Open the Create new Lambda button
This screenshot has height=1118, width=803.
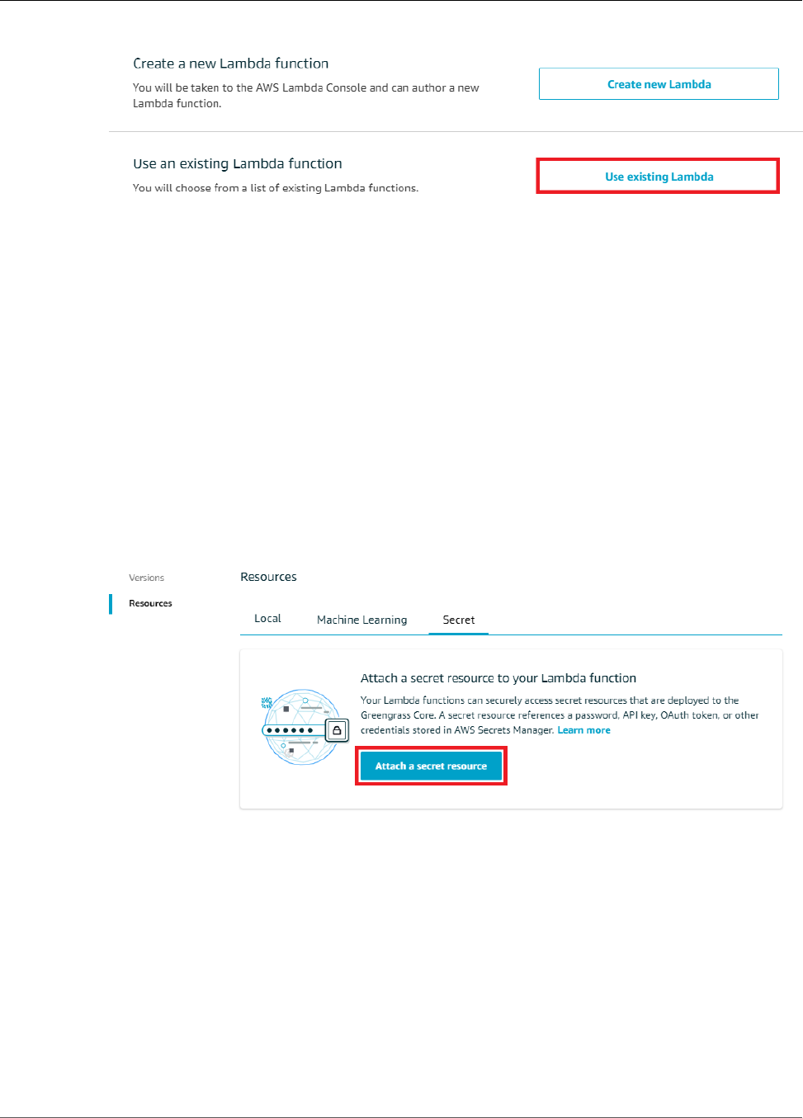coord(659,84)
